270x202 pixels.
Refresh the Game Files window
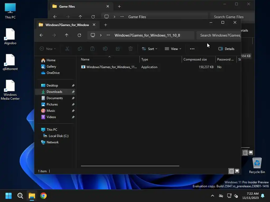(x=93, y=17)
